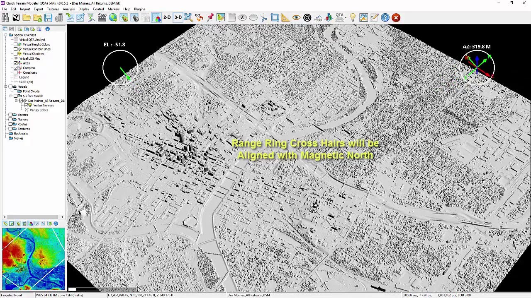Click the movie clapperboard icon
This screenshot has width=531, height=298.
pyautogui.click(x=102, y=17)
